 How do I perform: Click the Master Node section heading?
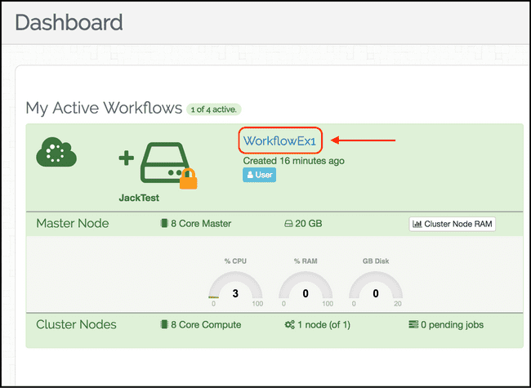[73, 224]
